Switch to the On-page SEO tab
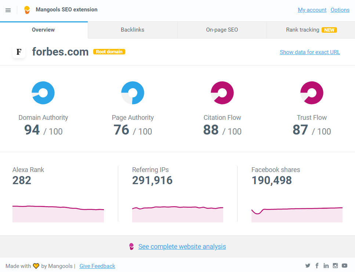This screenshot has height=272, width=355. [x=222, y=30]
